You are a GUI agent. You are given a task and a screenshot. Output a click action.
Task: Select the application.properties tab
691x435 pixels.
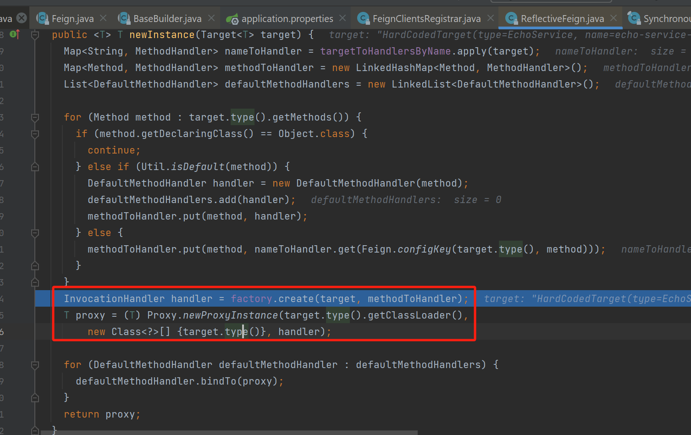pyautogui.click(x=287, y=19)
